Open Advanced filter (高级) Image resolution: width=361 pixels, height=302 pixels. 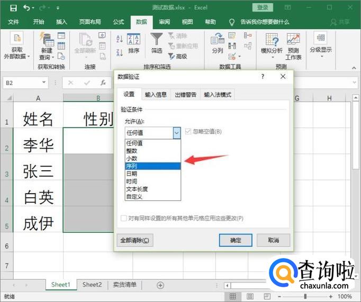(177, 56)
